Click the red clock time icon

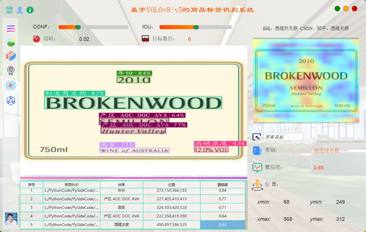pyautogui.click(x=36, y=39)
